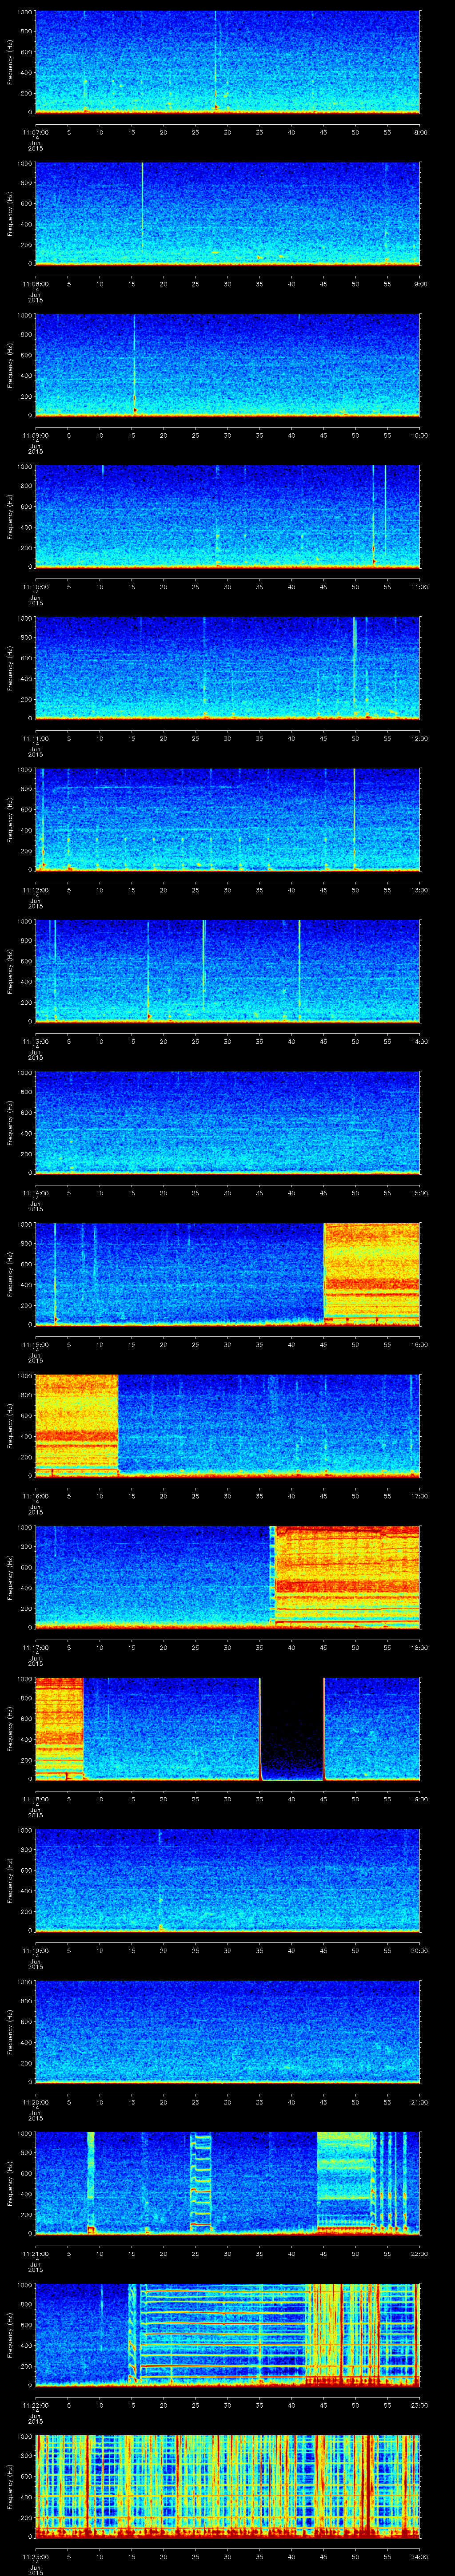Screen dimensions: 455x2576
Task: Click the harmonic tonal lines in the 11:22:00 panel
Action: click(222, 2334)
